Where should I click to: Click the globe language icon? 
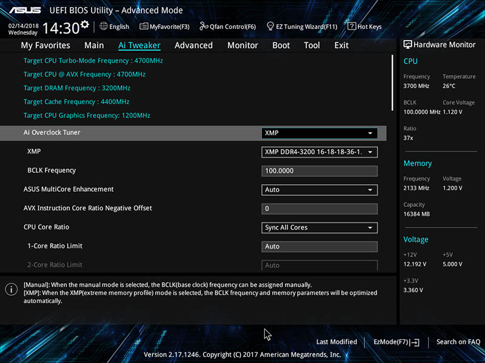click(104, 27)
